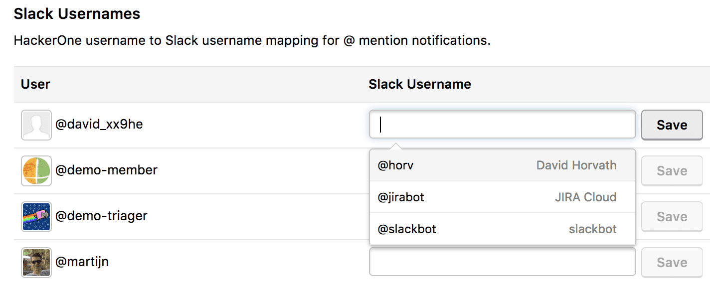Select @horv from the suggestion dropdown
The width and height of the screenshot is (719, 291).
click(502, 165)
